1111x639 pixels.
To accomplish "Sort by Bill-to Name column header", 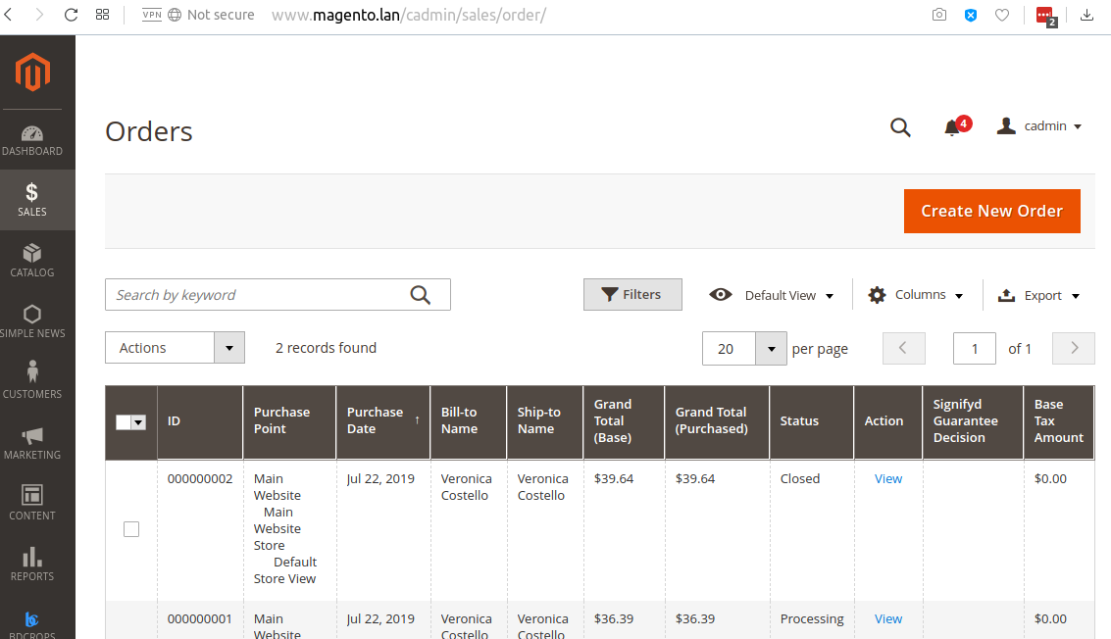I will [469, 420].
